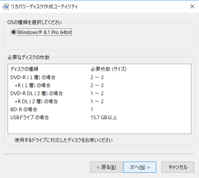Viewport: 199px width, 178px height.
Task: Click the column divider between list headers
Action: click(x=88, y=69)
